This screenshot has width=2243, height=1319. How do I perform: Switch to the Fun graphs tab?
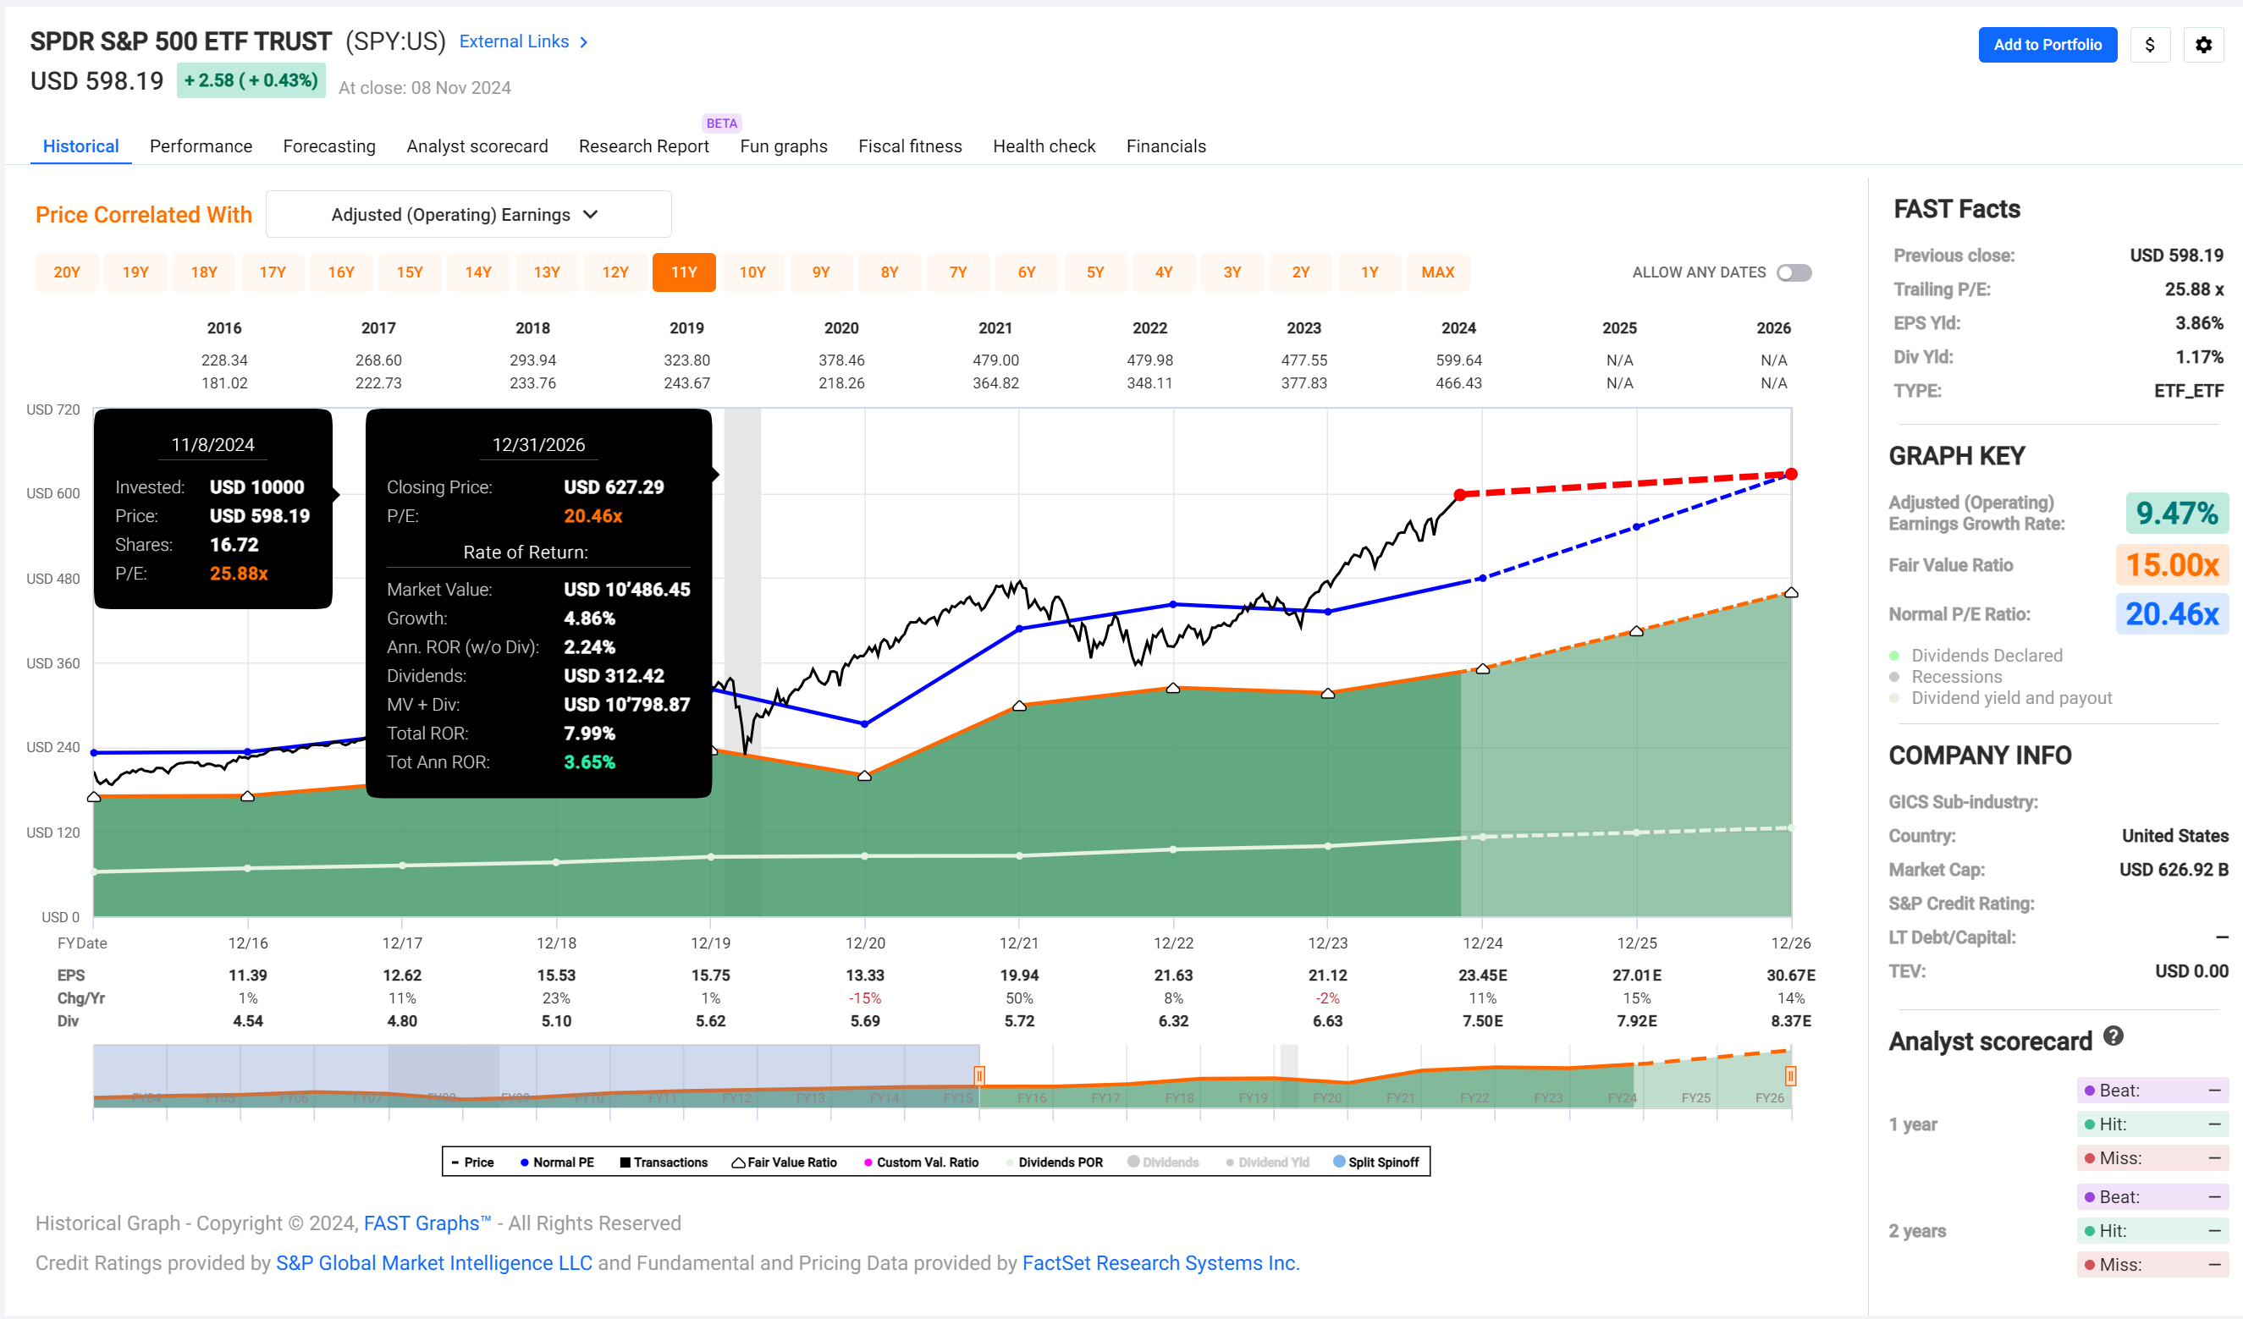point(783,146)
